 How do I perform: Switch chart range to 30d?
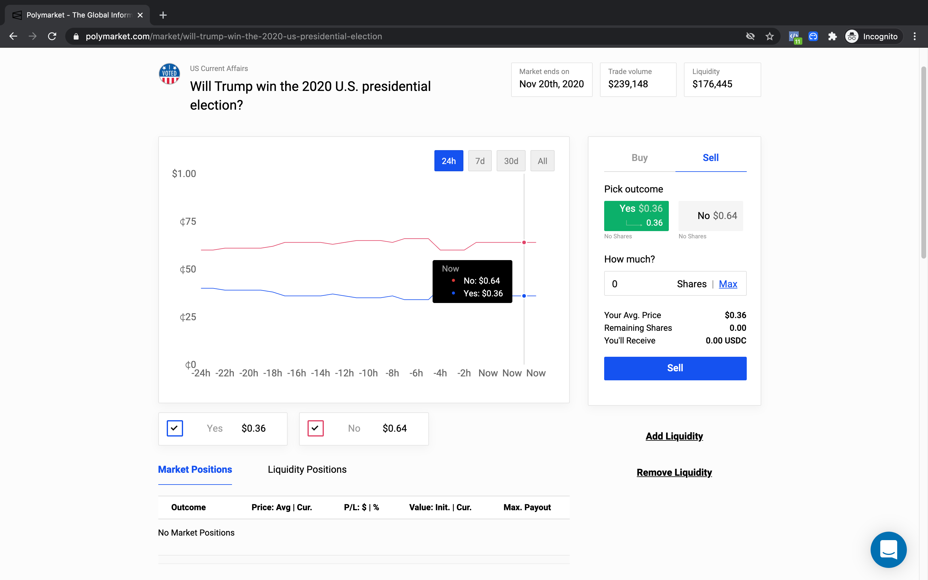511,161
